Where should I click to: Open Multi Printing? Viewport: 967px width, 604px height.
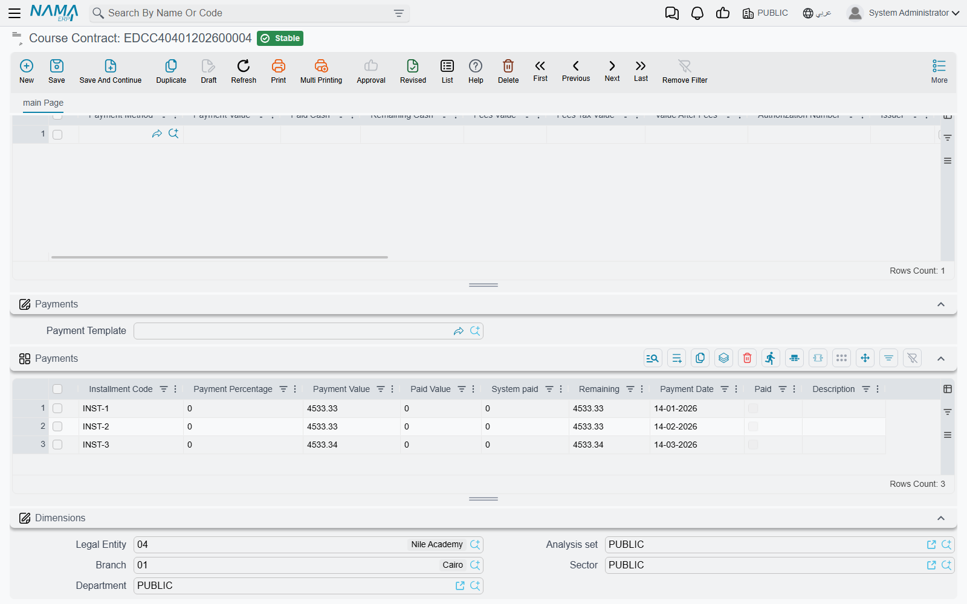click(321, 71)
